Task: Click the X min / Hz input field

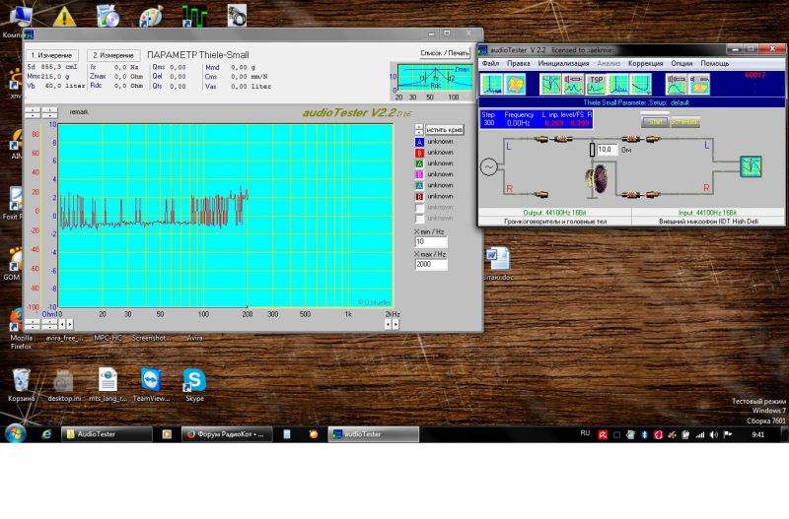Action: pyautogui.click(x=431, y=241)
